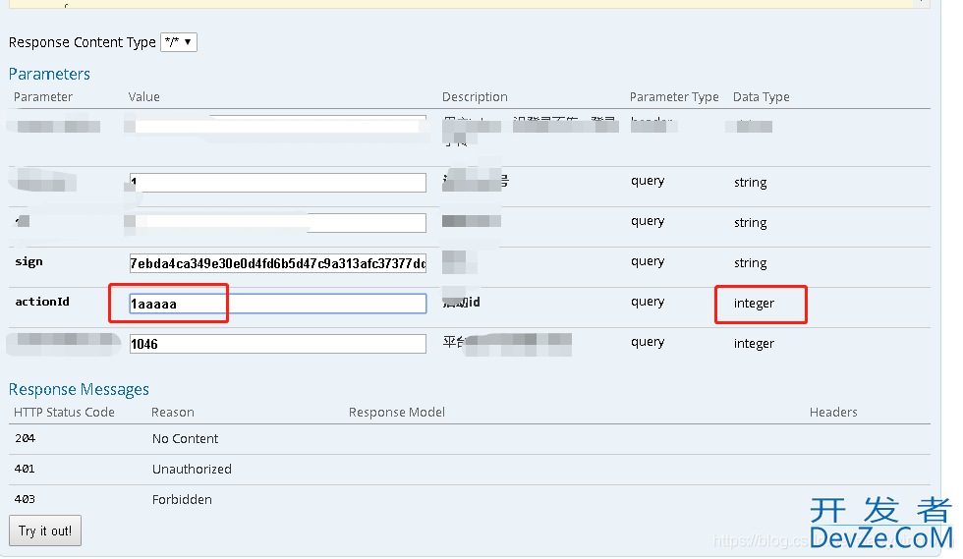The height and width of the screenshot is (559, 963).
Task: Focus the actionId value input field
Action: coord(277,304)
